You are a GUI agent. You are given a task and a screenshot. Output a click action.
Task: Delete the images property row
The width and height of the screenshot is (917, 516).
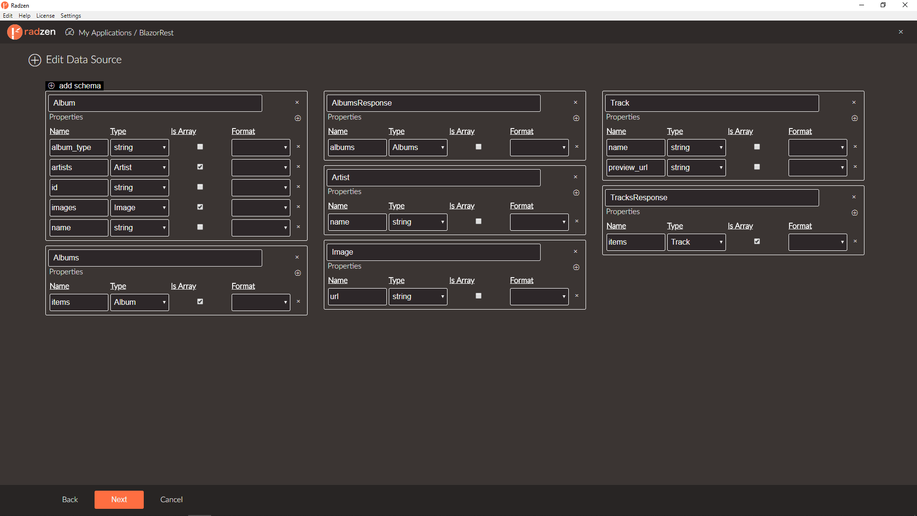[x=299, y=207]
